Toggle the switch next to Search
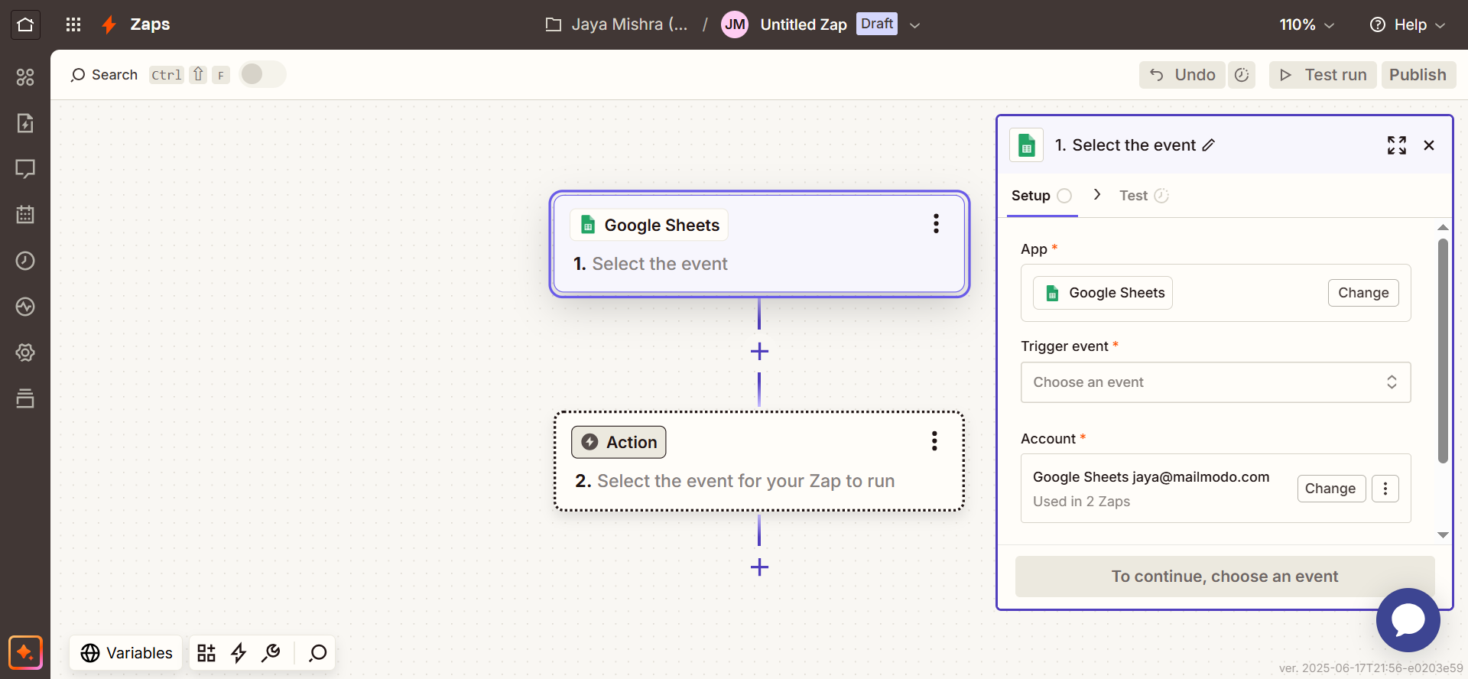Screen dimensions: 1468x679 tap(262, 74)
